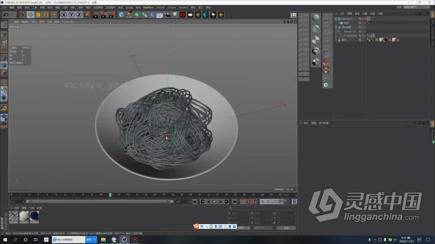Toggle green check of spline row
The image size is (435, 244).
365,36
